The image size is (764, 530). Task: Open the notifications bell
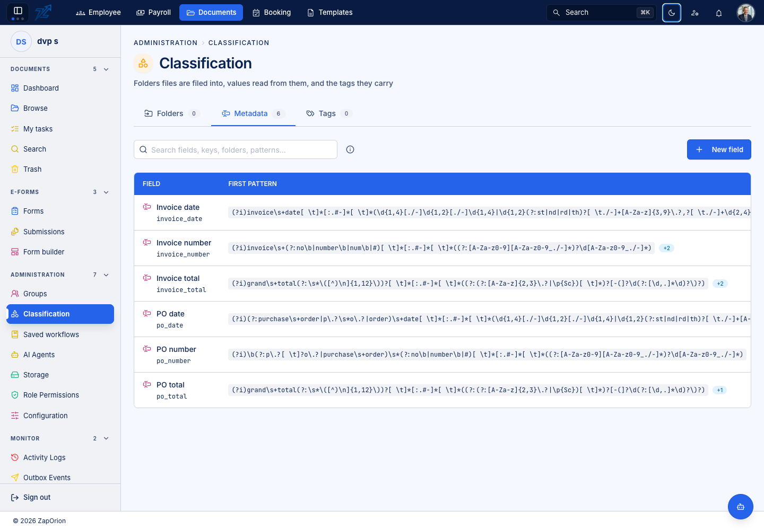719,13
